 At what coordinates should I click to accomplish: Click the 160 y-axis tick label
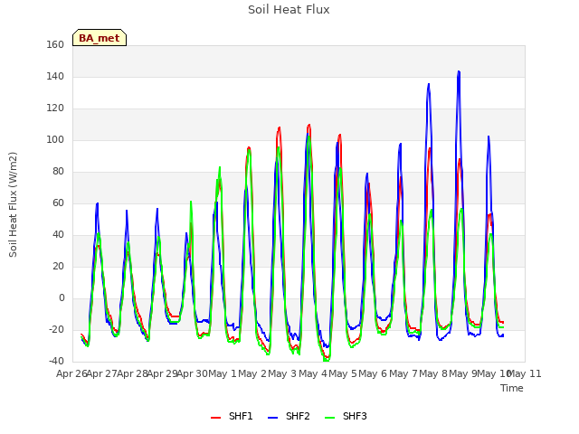click(x=55, y=44)
